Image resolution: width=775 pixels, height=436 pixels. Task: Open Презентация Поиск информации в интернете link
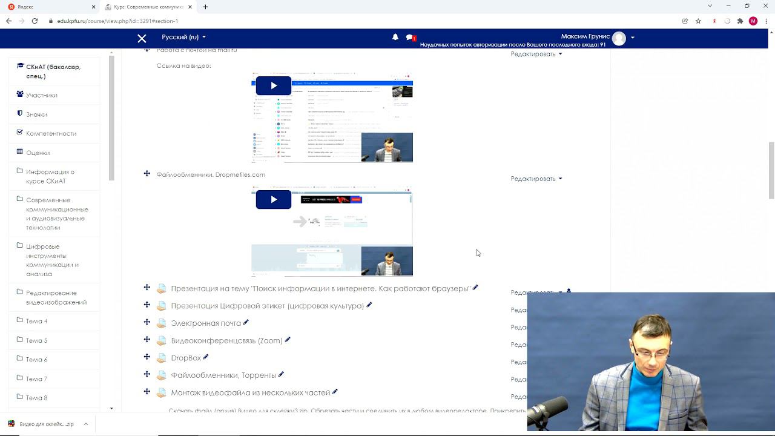pos(320,289)
